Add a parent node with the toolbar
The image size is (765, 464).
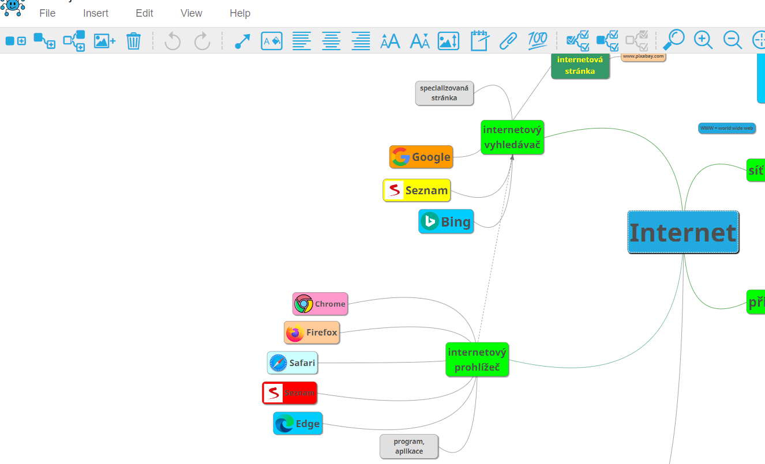[x=74, y=41]
